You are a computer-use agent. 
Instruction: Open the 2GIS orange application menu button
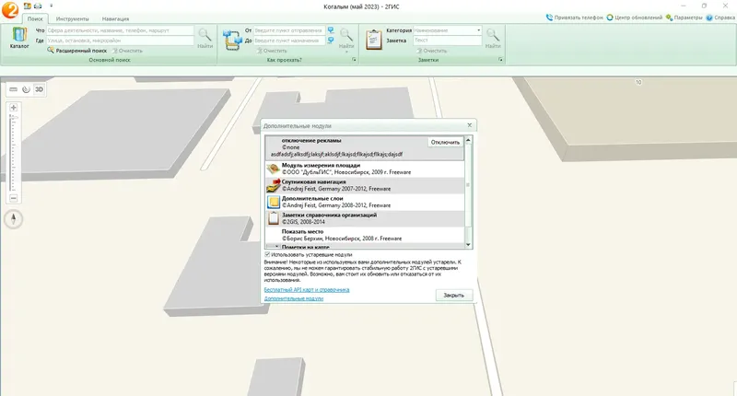click(x=10, y=10)
